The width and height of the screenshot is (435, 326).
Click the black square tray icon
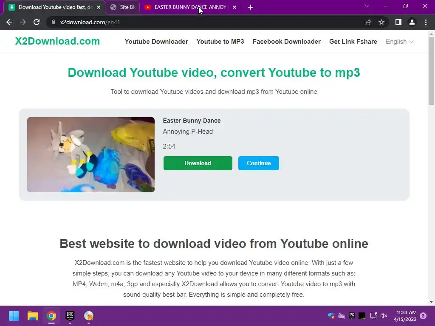[x=362, y=316]
